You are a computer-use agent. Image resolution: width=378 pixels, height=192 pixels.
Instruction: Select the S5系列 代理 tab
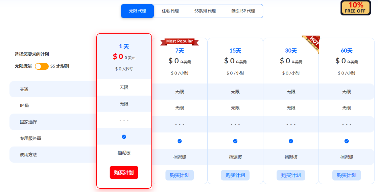coord(205,11)
